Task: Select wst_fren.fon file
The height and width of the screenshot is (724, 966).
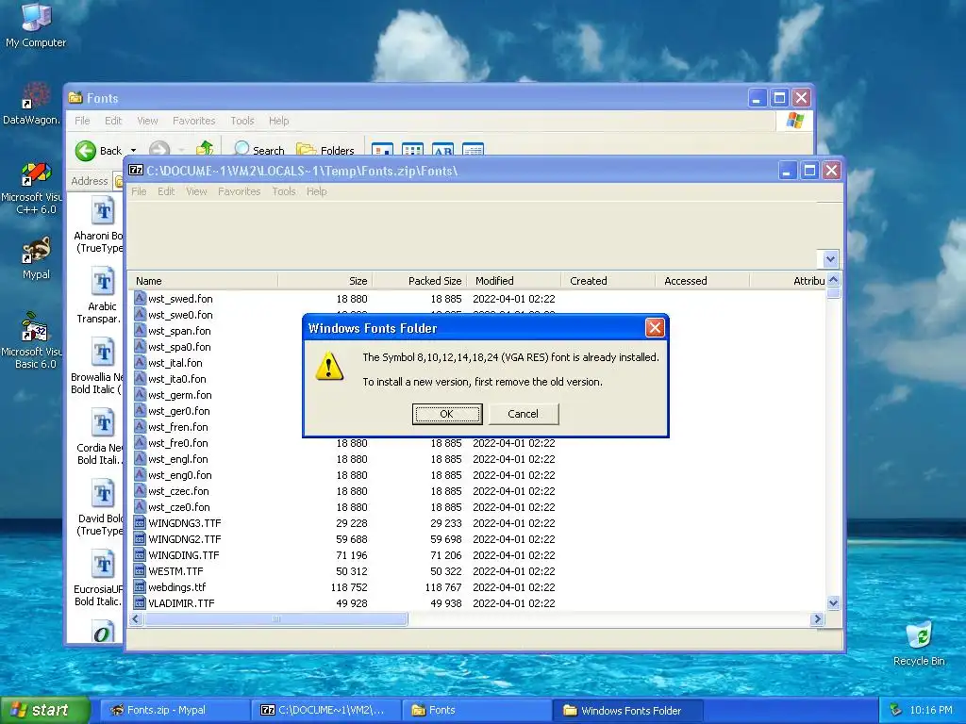Action: tap(172, 427)
